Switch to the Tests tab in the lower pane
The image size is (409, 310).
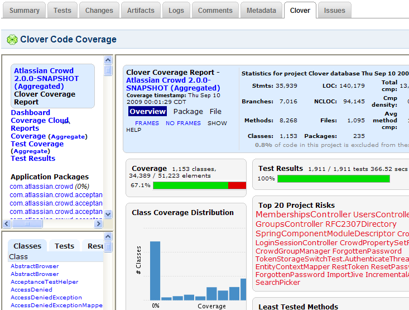(64, 246)
